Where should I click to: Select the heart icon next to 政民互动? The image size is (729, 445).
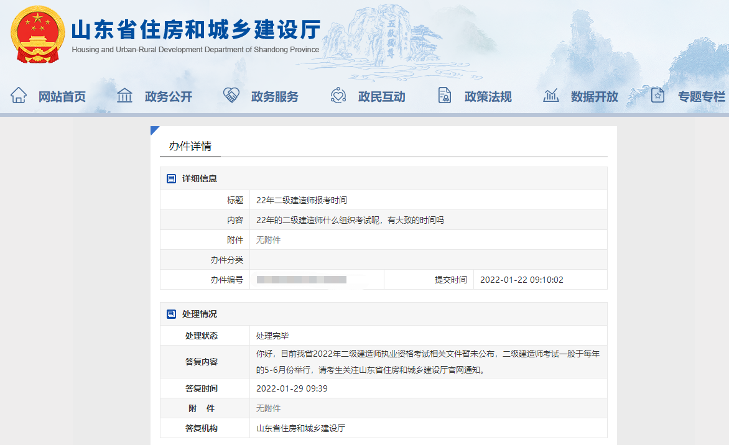338,94
